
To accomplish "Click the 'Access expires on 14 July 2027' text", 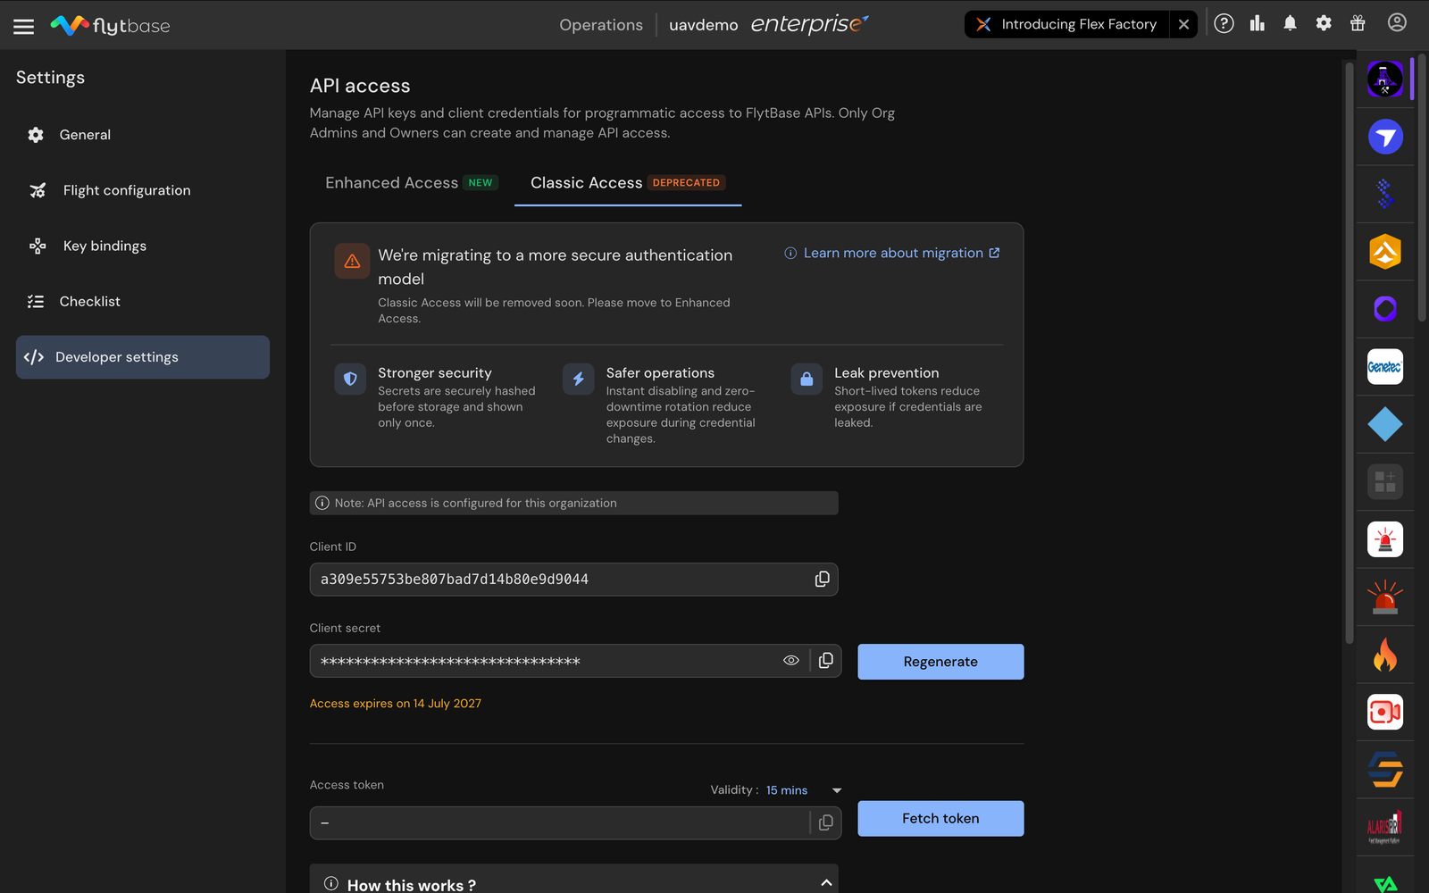I will click(396, 704).
